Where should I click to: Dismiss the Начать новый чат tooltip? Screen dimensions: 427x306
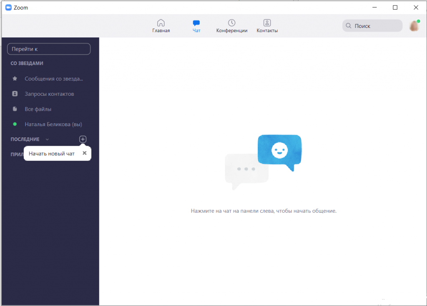tap(85, 153)
